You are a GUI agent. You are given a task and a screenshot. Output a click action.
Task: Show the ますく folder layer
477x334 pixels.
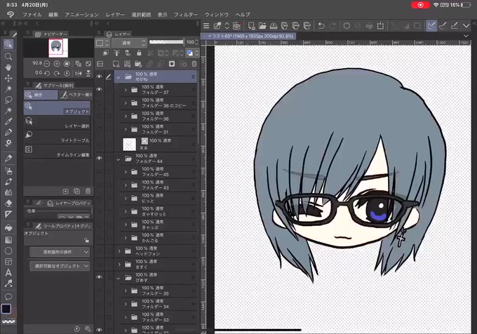[99, 265]
